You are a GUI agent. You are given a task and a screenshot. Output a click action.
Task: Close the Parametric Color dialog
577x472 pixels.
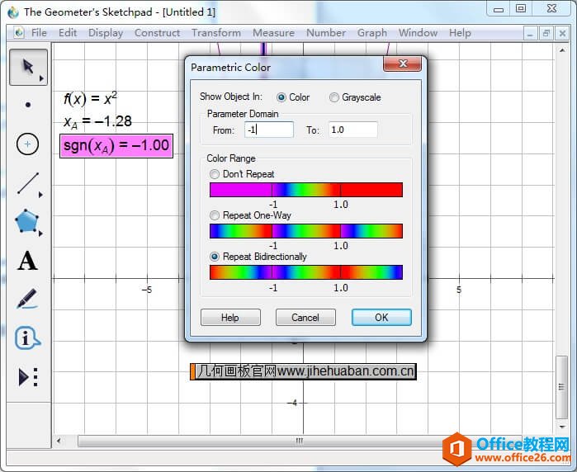coord(403,64)
